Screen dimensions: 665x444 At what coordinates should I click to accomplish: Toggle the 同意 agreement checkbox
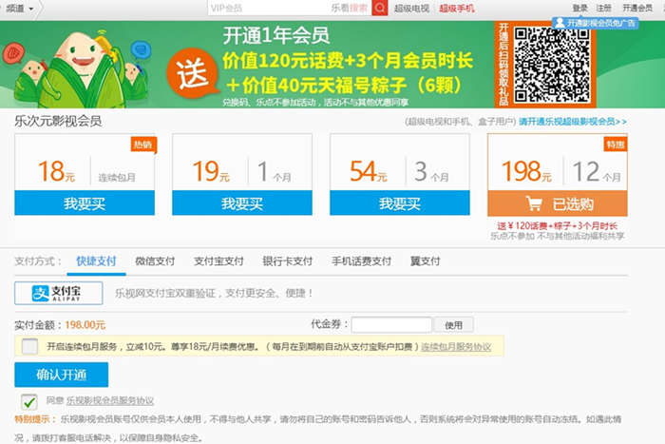[x=29, y=401]
